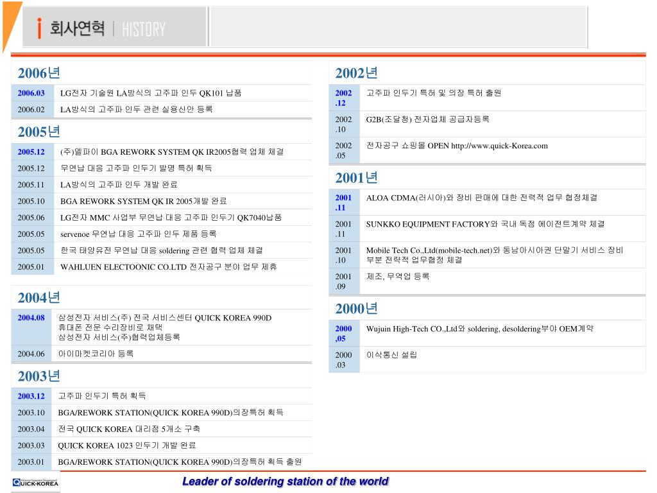Image resolution: width=657 pixels, height=493 pixels.
Task: Click the QK101 납품 entry text
Action: coord(151,93)
